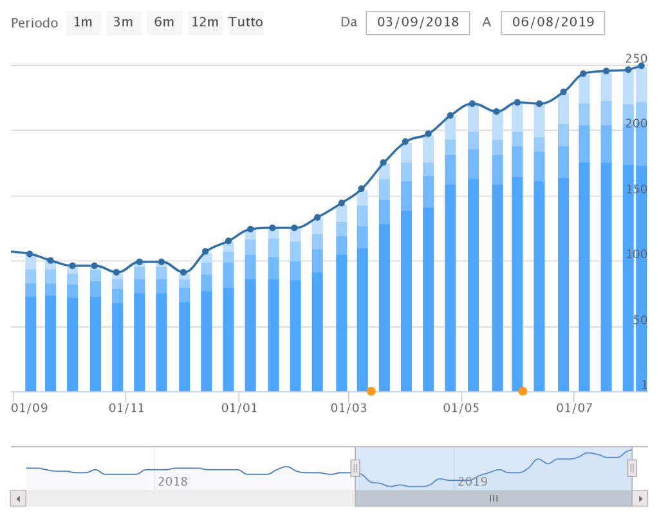Grab the navigator's right range handle
The height and width of the screenshot is (522, 659).
coord(632,468)
